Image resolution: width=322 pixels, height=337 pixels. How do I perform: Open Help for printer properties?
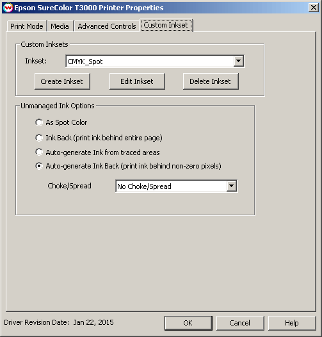292,323
